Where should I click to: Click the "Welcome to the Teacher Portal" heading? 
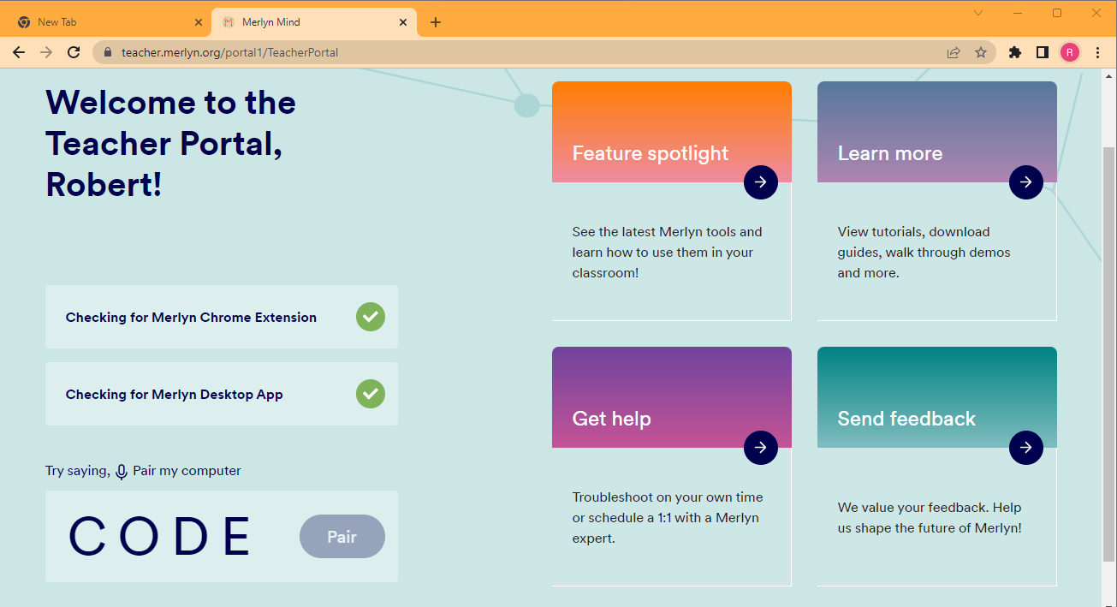tap(170, 143)
